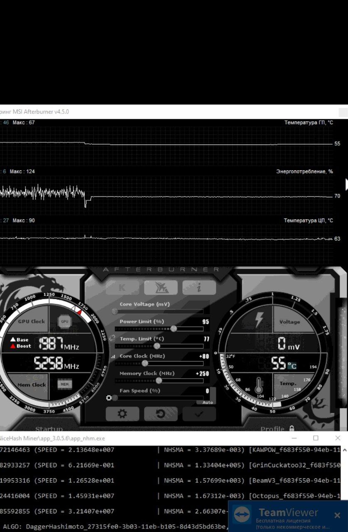Click the Temp. label on right gauge

pyautogui.click(x=287, y=383)
